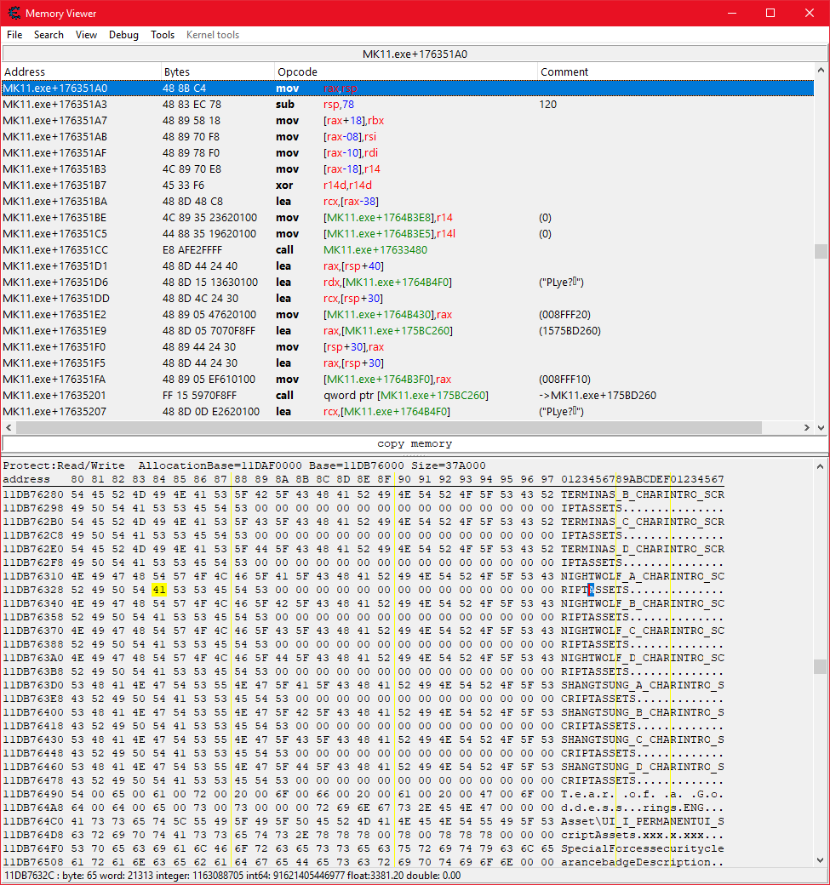Viewport: 830px width, 885px height.
Task: Select the instruction at MK11.exe+176351B3
Action: coord(408,168)
